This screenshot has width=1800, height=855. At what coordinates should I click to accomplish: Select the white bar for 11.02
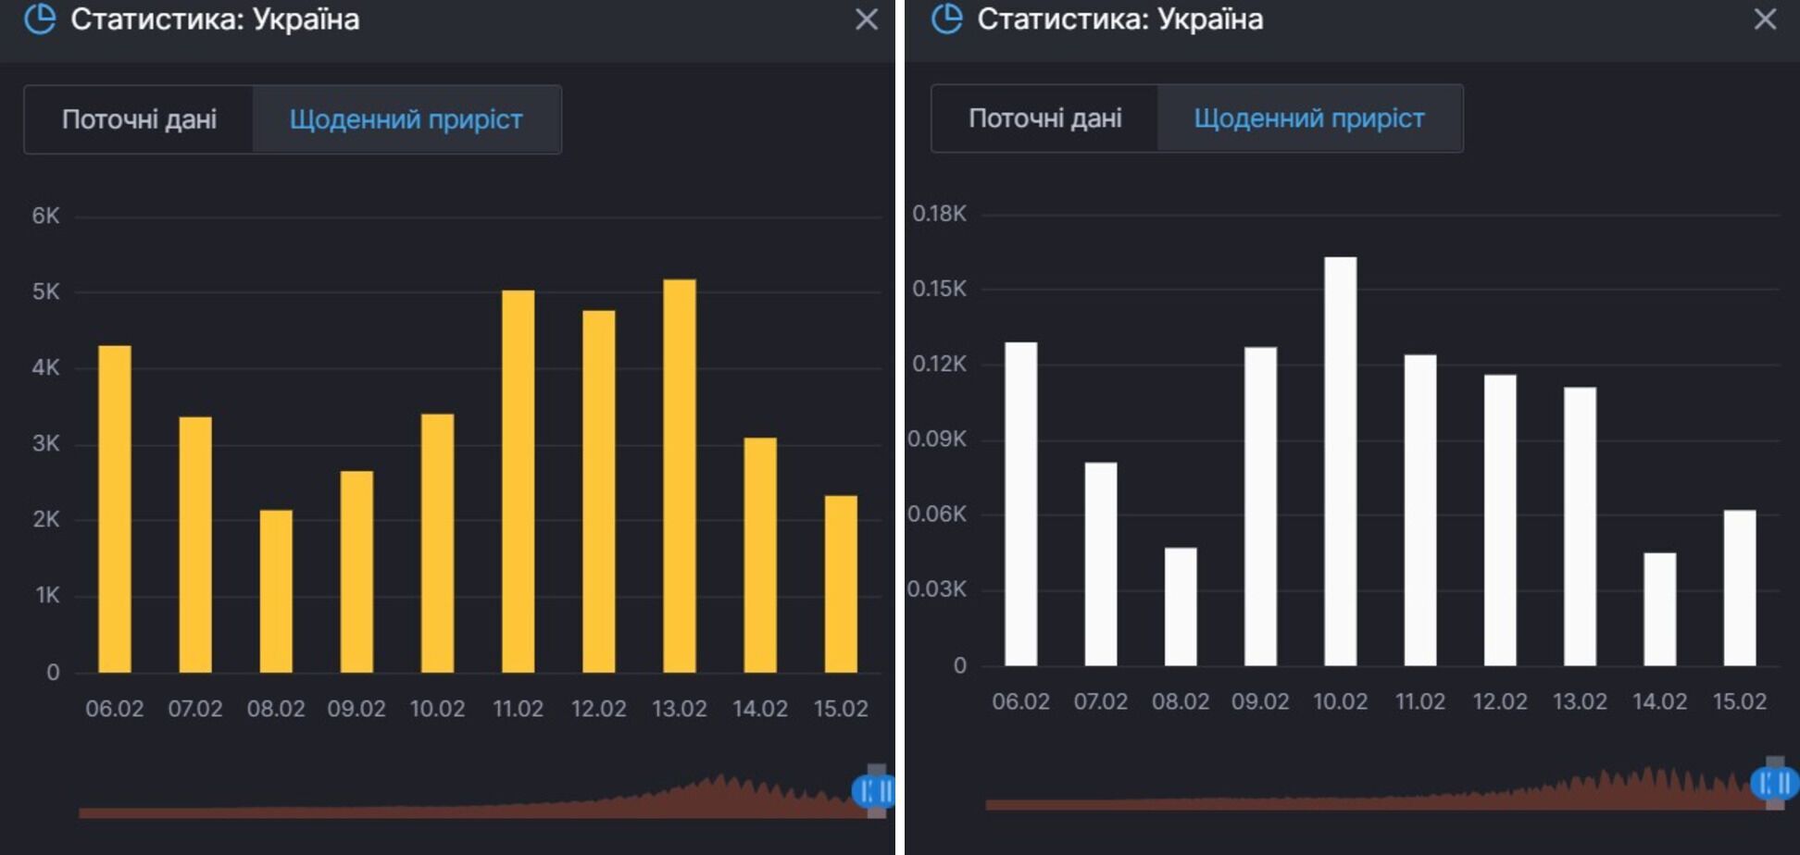pos(1420,510)
